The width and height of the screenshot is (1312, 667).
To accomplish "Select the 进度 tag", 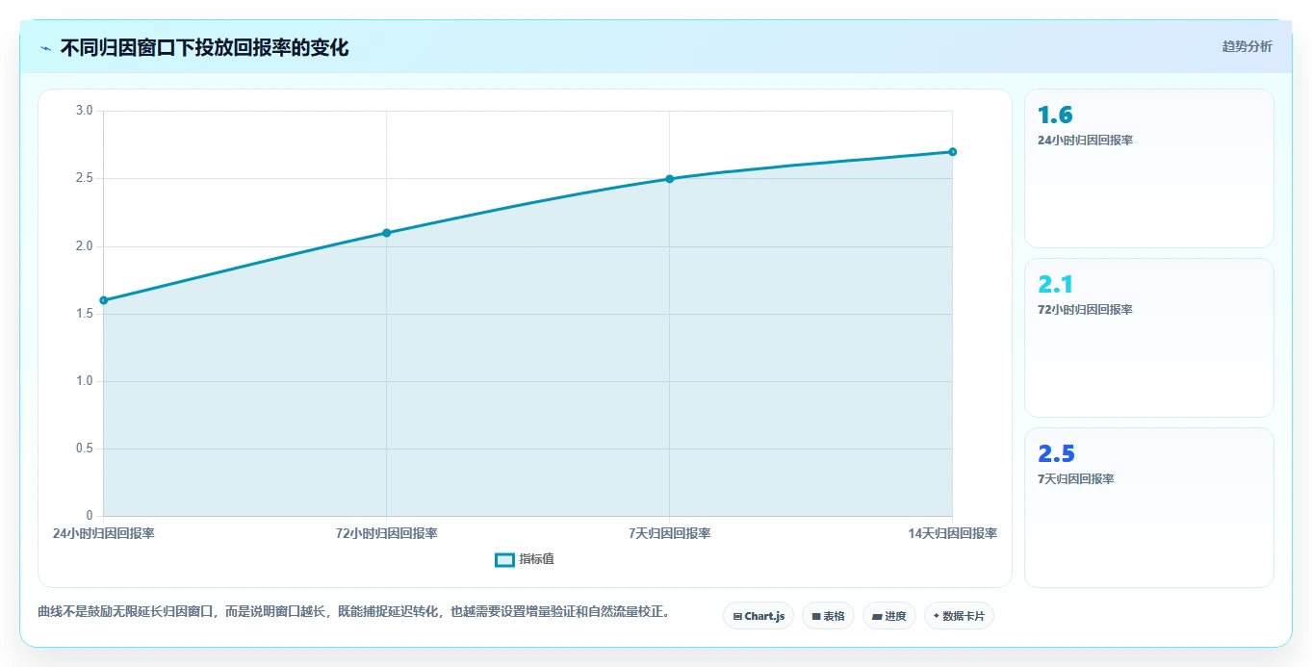I will pos(888,616).
